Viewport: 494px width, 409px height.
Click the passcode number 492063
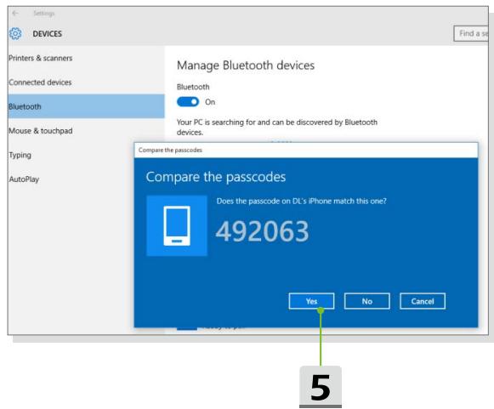tap(262, 231)
